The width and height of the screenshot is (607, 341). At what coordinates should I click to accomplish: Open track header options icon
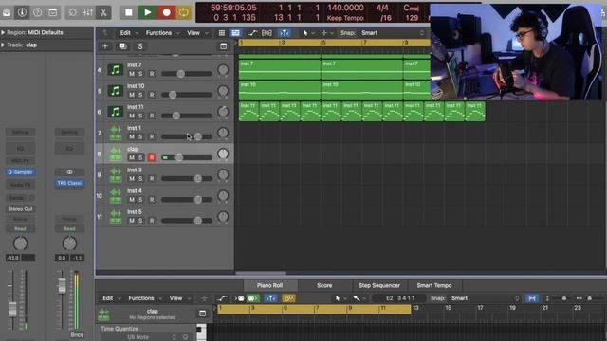pyautogui.click(x=224, y=46)
